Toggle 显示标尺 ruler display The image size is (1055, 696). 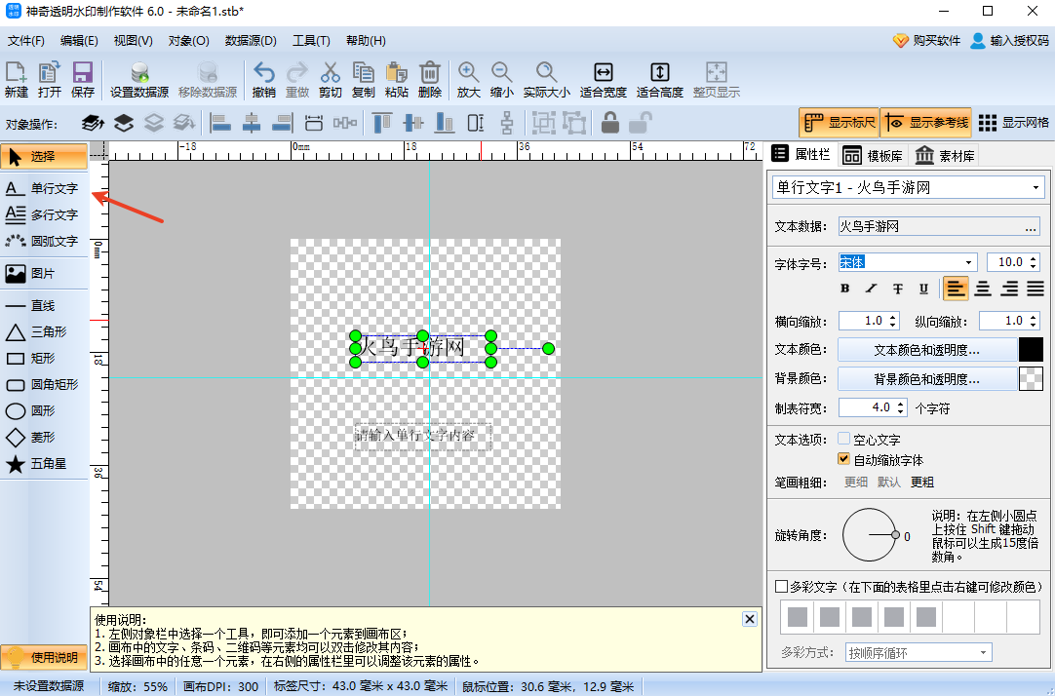(839, 123)
